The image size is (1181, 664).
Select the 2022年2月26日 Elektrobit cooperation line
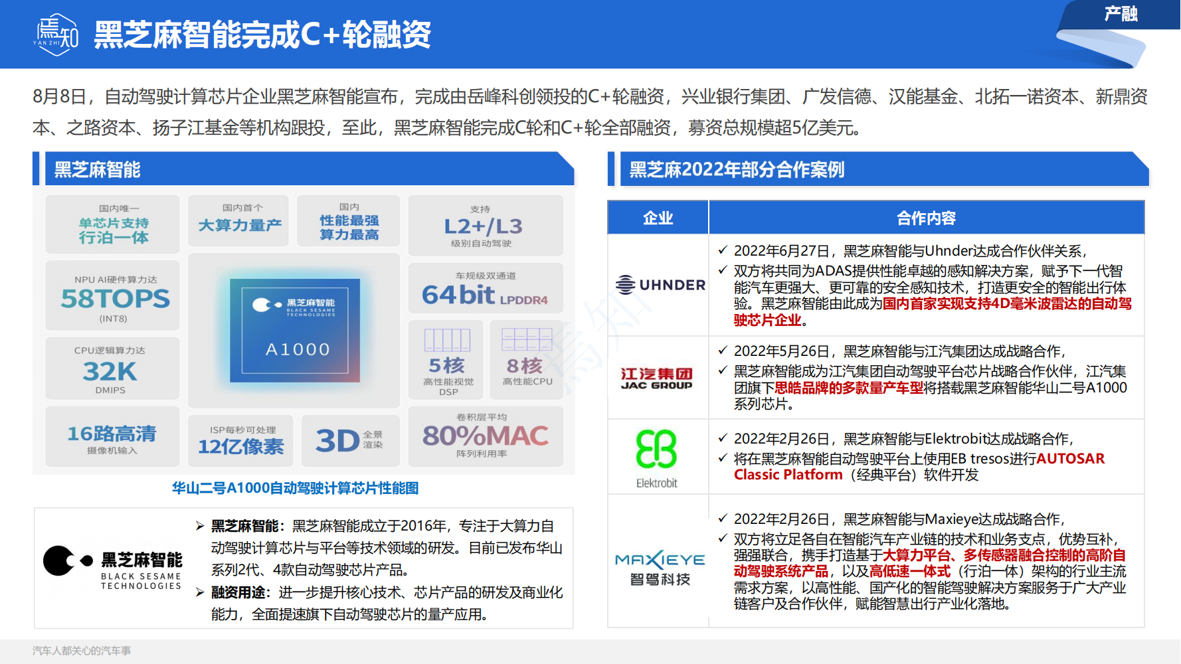click(903, 438)
